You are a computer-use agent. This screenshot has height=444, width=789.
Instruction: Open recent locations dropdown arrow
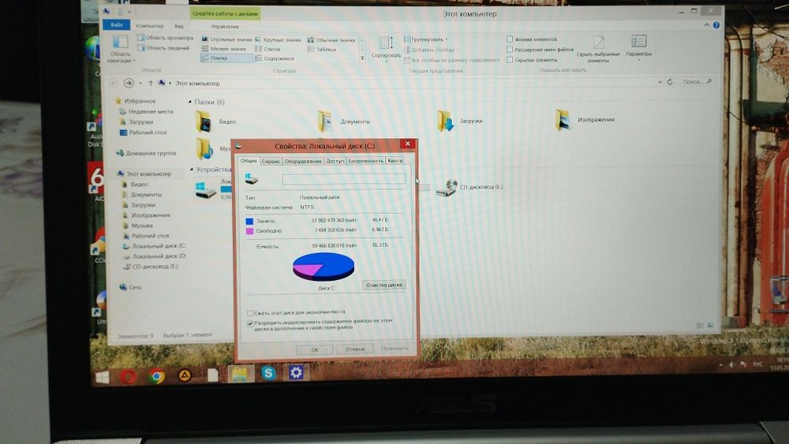(x=140, y=83)
